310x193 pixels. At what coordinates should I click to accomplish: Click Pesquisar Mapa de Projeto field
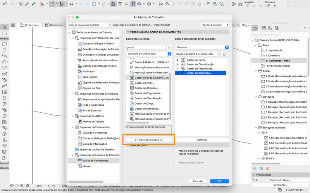point(280,35)
